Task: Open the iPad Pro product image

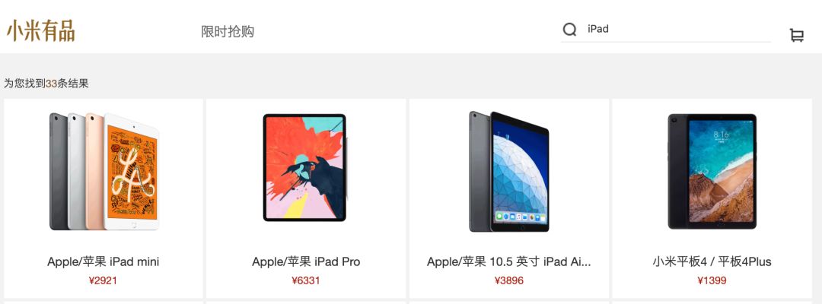Action: (305, 167)
